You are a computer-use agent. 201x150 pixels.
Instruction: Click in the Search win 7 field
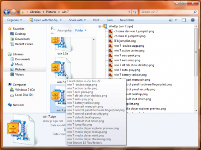[167, 12]
